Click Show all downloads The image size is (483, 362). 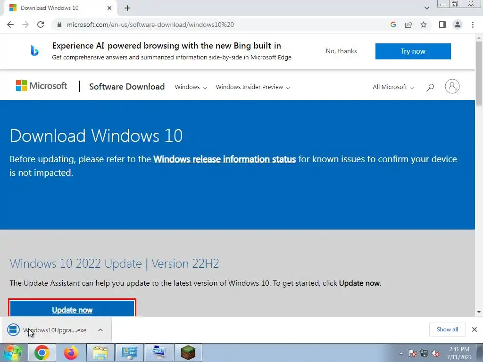tap(447, 329)
